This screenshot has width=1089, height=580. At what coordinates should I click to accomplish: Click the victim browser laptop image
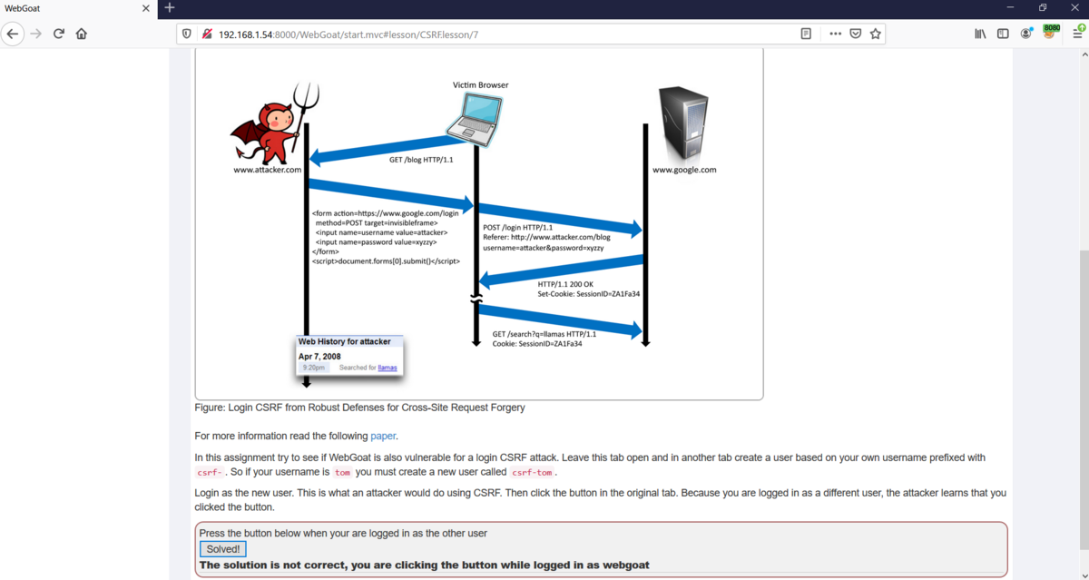[475, 118]
